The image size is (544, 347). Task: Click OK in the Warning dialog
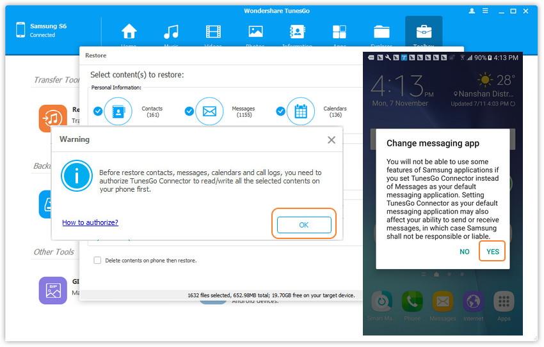pyautogui.click(x=304, y=225)
